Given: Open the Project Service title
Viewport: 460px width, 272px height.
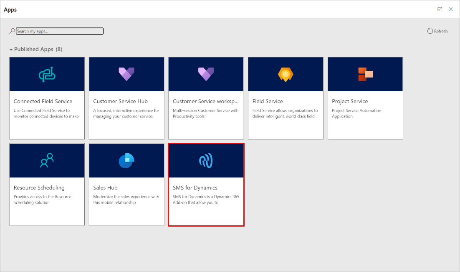Looking at the screenshot, I should tap(350, 101).
